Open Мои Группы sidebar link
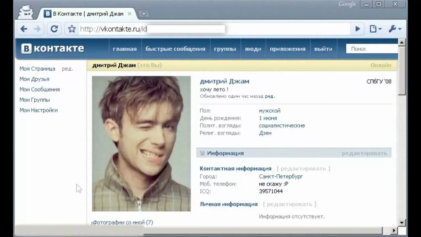This screenshot has height=237, width=421. 35,100
